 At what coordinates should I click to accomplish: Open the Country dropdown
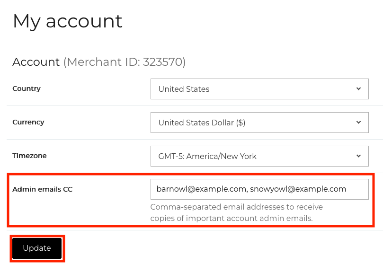point(259,89)
